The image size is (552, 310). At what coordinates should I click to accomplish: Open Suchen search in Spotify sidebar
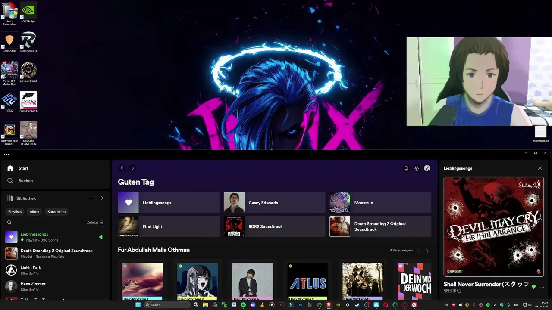(x=10, y=181)
